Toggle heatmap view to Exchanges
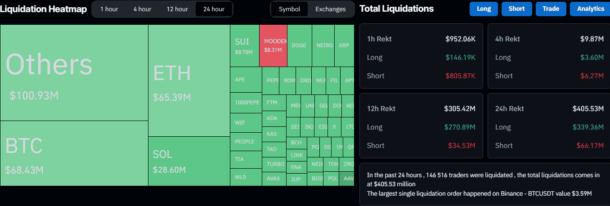Viewport: 610px width, 206px height. 331,9
